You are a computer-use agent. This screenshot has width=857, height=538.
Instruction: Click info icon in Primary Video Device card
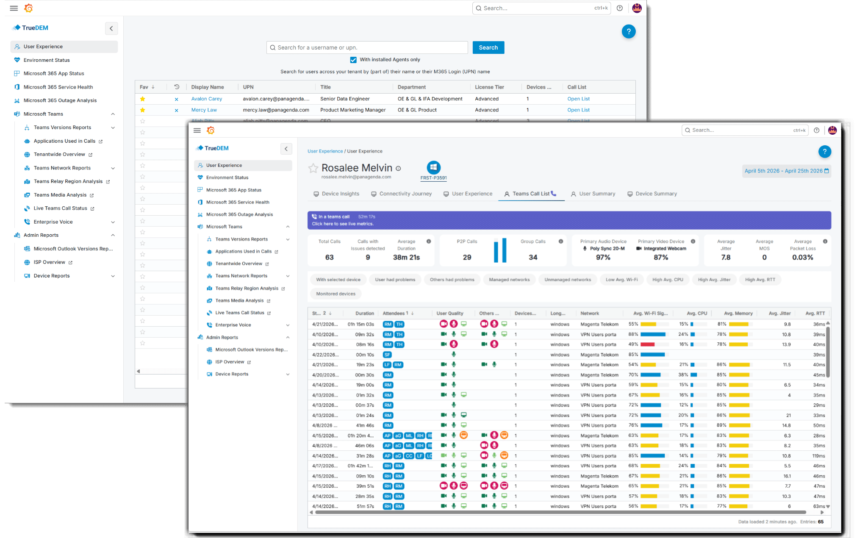[693, 241]
